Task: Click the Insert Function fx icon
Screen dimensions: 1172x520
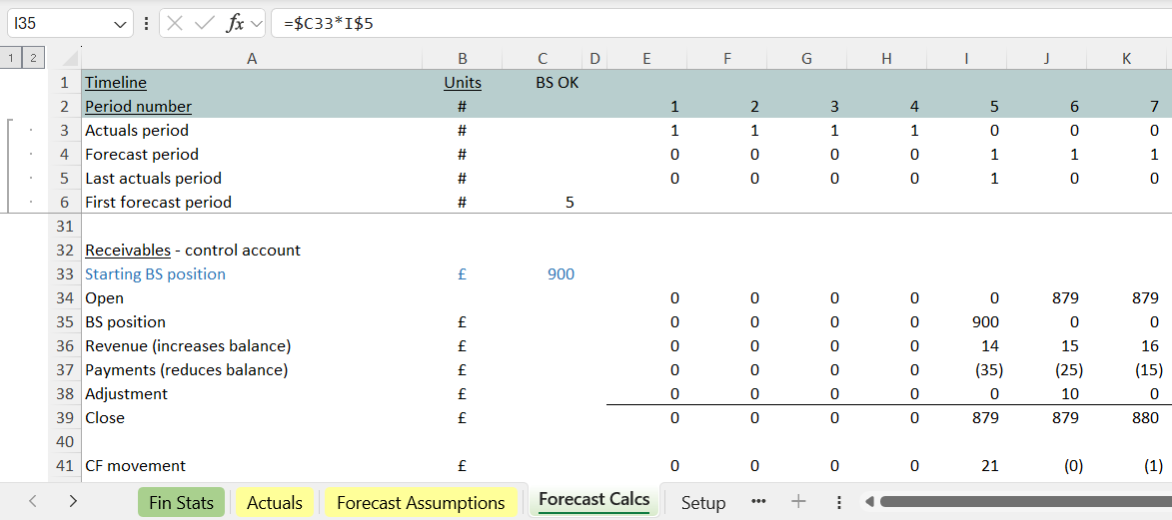Action: [235, 23]
